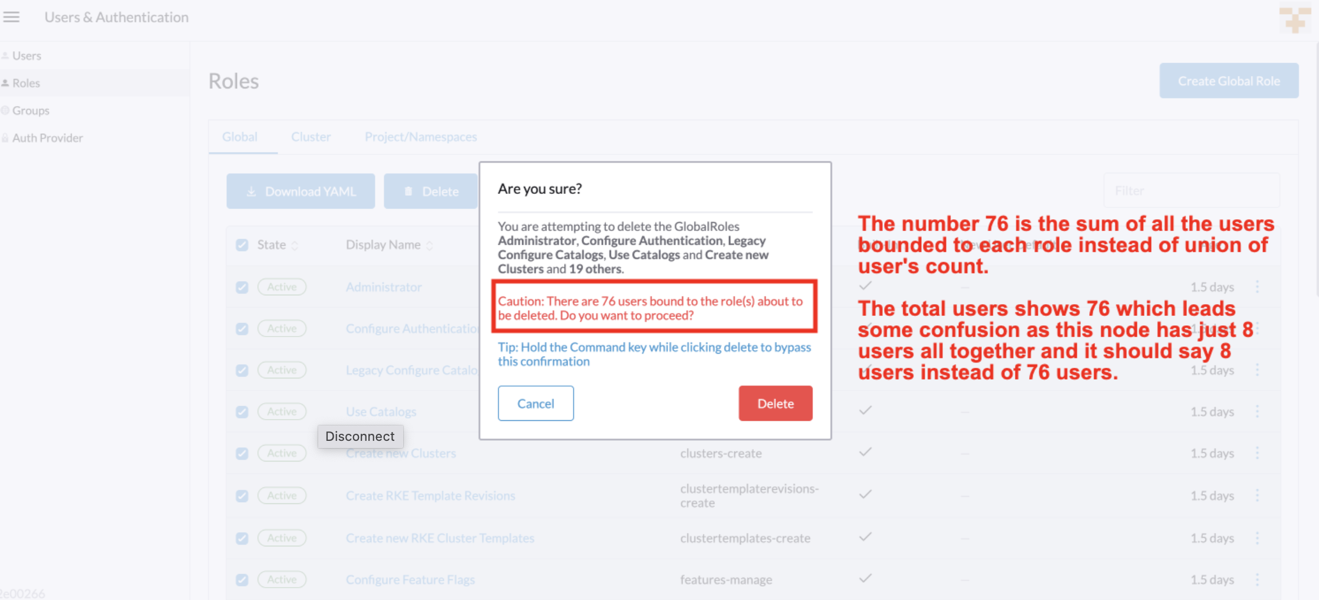This screenshot has height=600, width=1319.
Task: Switch to the Project/Namespaces tab
Action: pyautogui.click(x=421, y=136)
